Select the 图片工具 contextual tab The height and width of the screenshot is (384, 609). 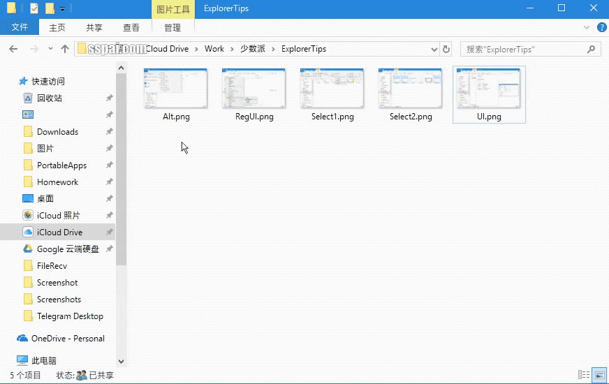point(173,9)
